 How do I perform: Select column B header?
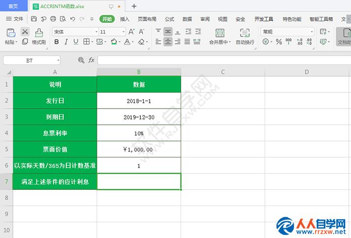pyautogui.click(x=139, y=72)
